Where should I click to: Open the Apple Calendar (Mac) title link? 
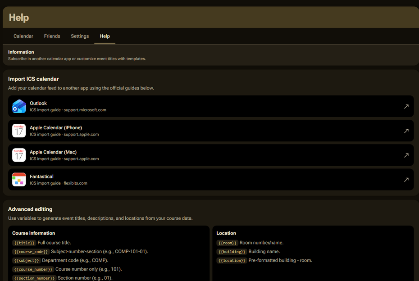point(53,152)
